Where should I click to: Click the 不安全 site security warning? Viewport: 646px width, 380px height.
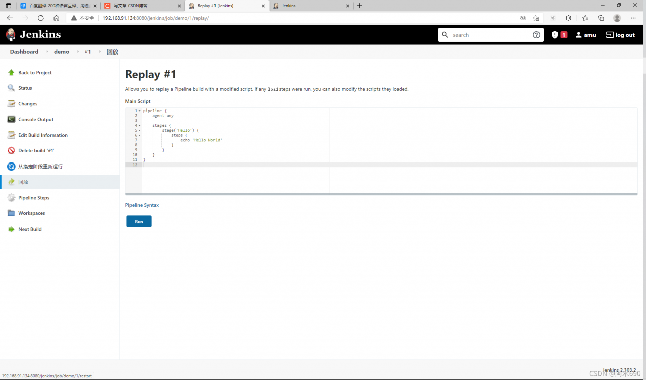[x=82, y=18]
